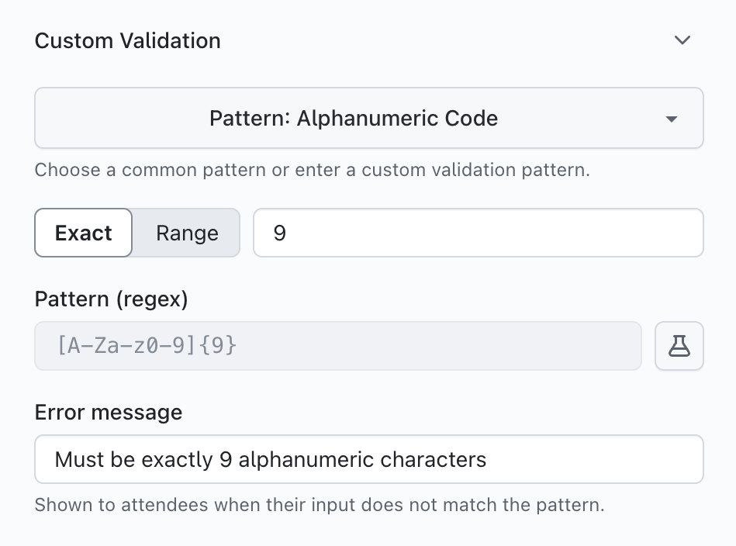Collapse the Custom Validation section chevron
736x546 pixels.
pos(682,40)
